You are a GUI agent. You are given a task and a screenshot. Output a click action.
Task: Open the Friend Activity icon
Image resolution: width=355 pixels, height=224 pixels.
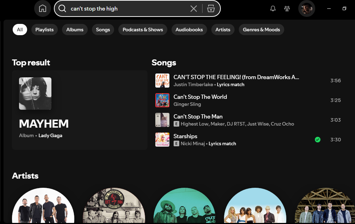click(287, 8)
